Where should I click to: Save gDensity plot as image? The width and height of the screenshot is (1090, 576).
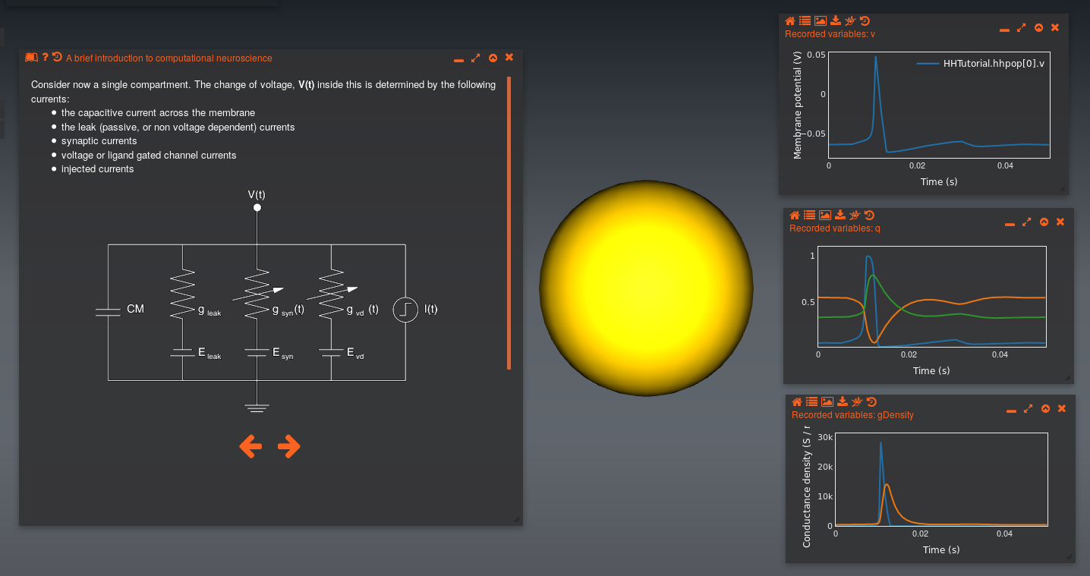pos(827,402)
